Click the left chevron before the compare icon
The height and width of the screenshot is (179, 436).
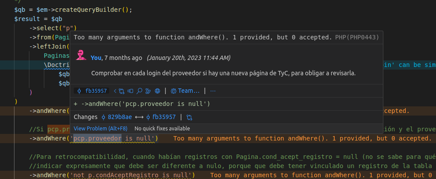point(115,91)
